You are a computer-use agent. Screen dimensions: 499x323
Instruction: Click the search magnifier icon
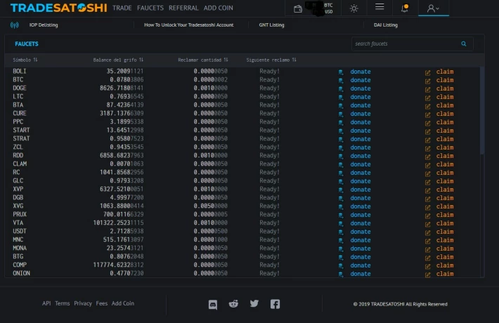coord(464,44)
